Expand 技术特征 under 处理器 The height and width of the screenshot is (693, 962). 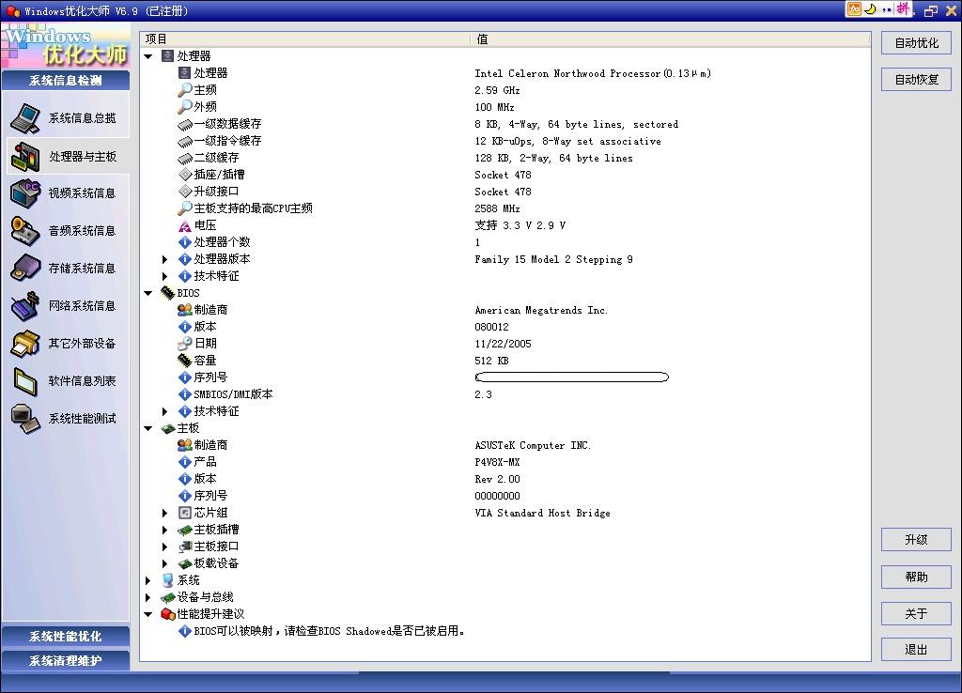165,277
